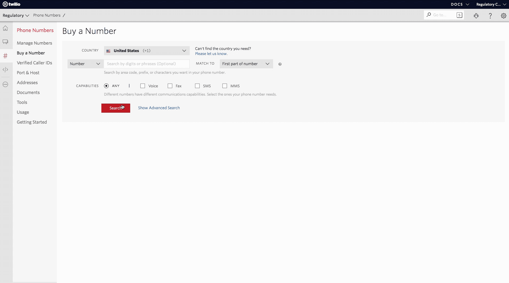Open Getting Started menu item
This screenshot has height=283, width=509.
32,122
